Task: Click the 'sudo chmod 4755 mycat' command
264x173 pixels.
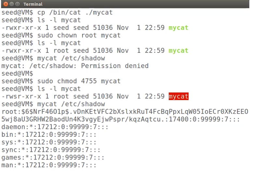Action: click(79, 81)
